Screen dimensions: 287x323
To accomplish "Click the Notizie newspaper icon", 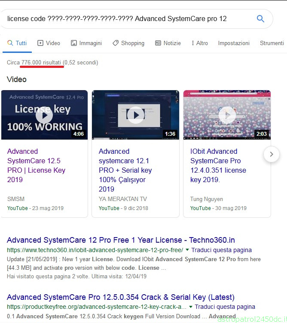I will pos(158,43).
